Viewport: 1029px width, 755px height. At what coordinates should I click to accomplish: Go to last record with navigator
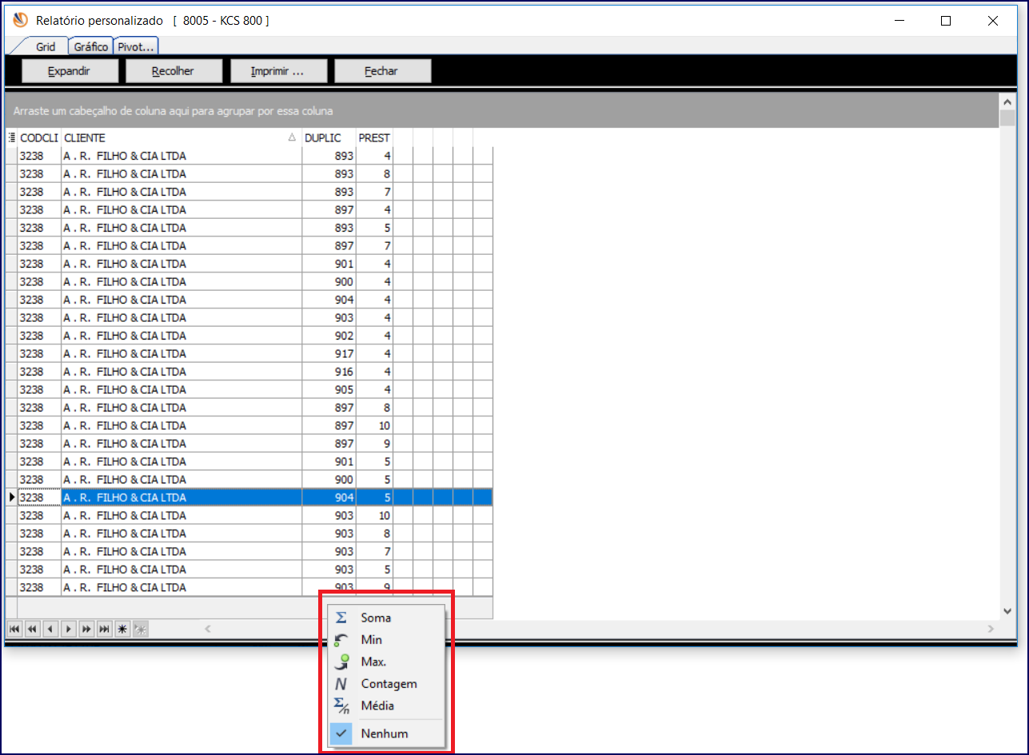point(105,630)
